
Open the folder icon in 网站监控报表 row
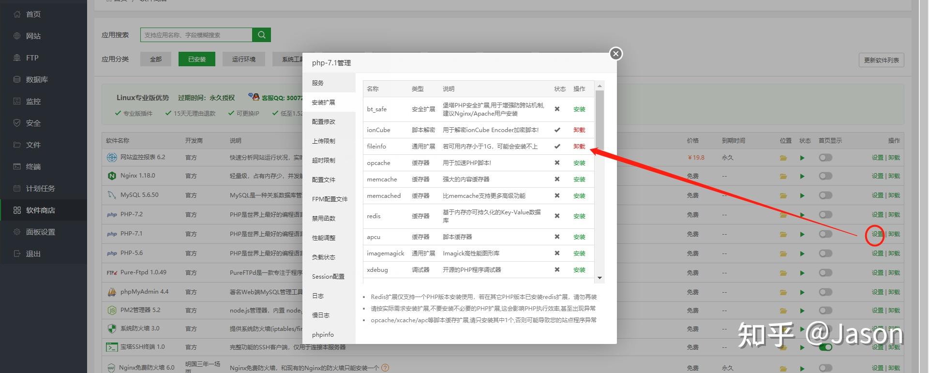(783, 158)
